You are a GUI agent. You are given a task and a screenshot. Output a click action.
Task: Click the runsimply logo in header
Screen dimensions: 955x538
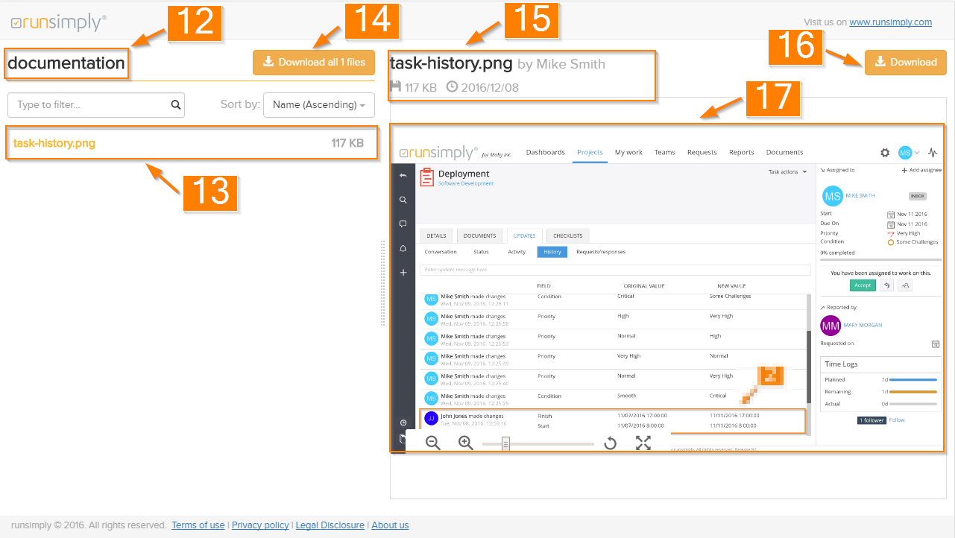coord(58,23)
